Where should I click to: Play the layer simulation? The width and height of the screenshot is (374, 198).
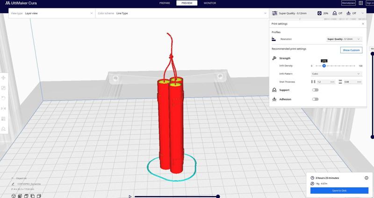pyautogui.click(x=130, y=196)
